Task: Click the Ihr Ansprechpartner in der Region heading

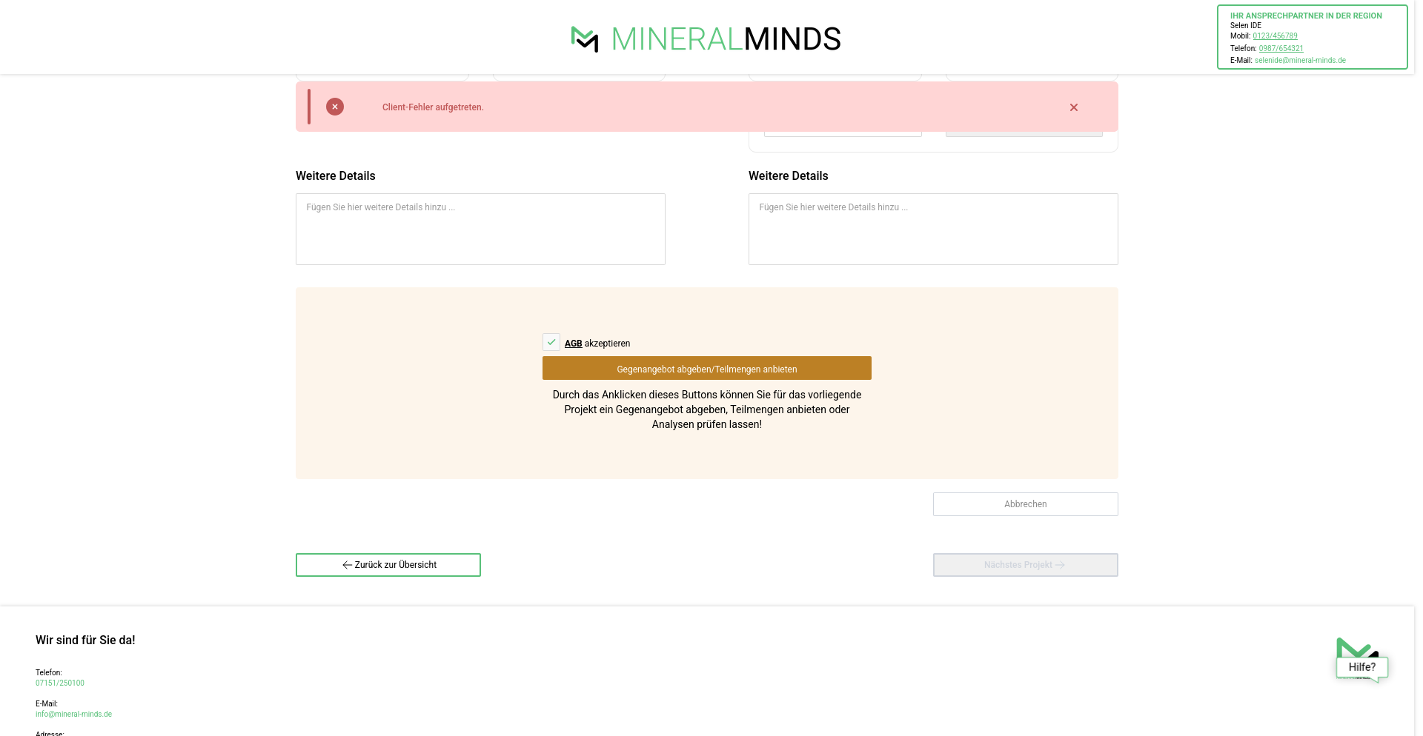Action: [1306, 16]
